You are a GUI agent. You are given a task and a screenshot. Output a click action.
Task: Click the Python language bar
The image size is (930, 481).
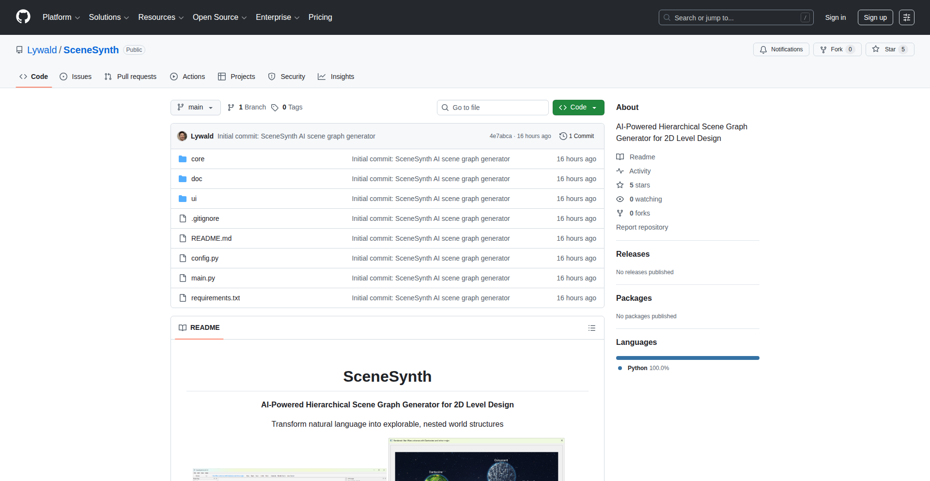[687, 358]
